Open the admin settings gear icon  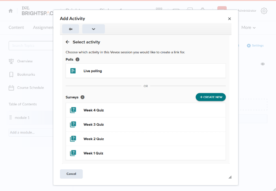264,11
